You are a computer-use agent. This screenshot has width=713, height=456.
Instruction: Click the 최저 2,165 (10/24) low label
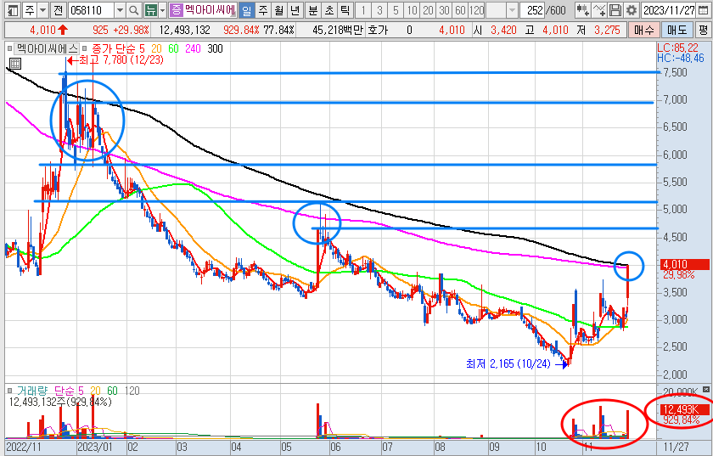coord(508,363)
